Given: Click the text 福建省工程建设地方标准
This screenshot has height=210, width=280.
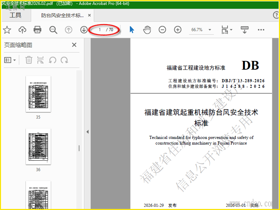Looking at the screenshot, I should pyautogui.click(x=196, y=68).
